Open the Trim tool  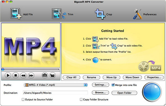coord(58,14)
